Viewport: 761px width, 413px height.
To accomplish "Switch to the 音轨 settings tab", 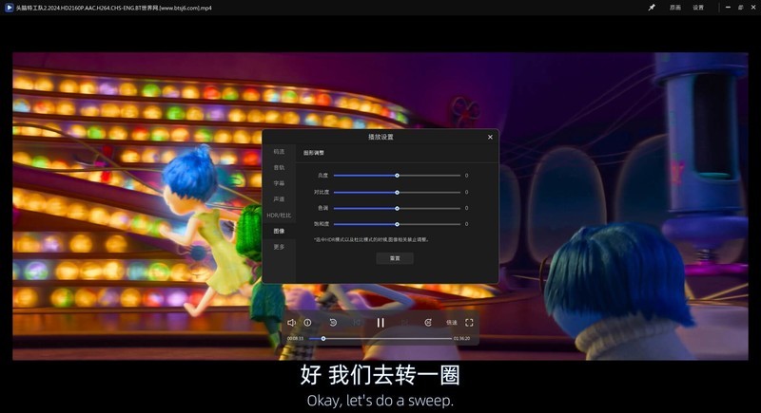I will point(279,167).
